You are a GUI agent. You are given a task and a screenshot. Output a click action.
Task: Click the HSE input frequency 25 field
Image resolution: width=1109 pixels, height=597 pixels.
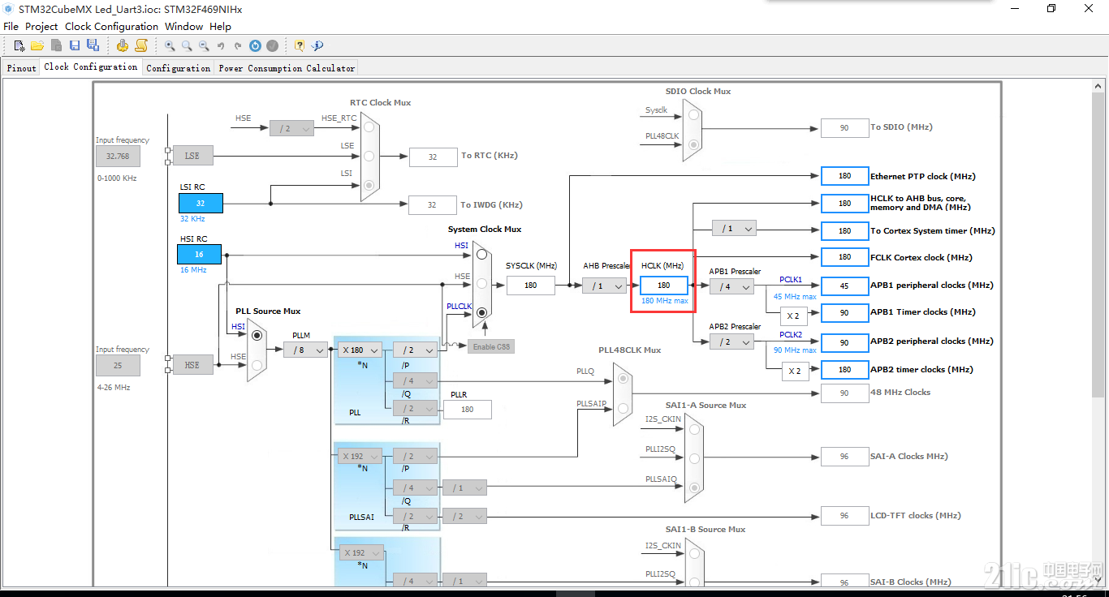point(118,365)
